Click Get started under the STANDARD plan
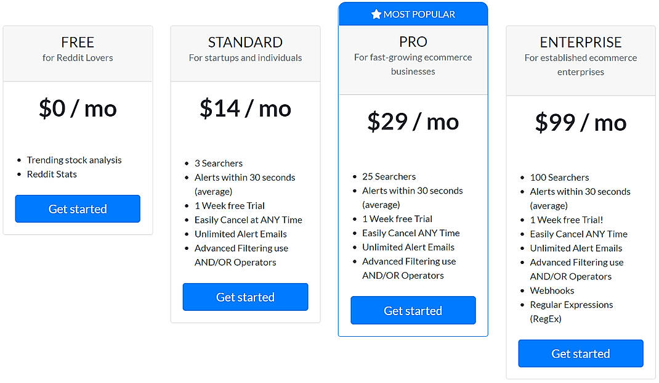 tap(245, 297)
